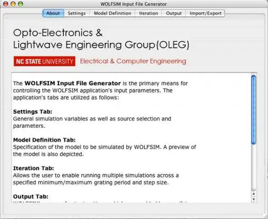
Task: Click the line ending 'source selection and'
Action: (x=92, y=119)
